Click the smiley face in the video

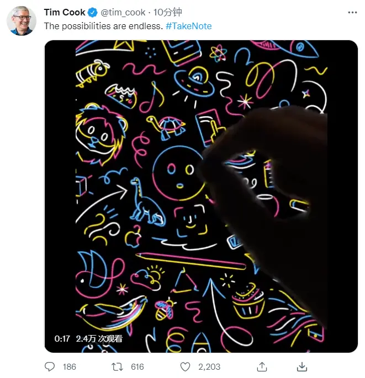point(179,173)
